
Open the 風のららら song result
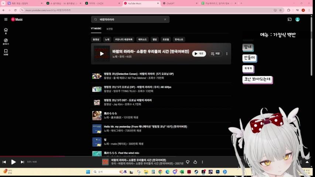coord(161,115)
